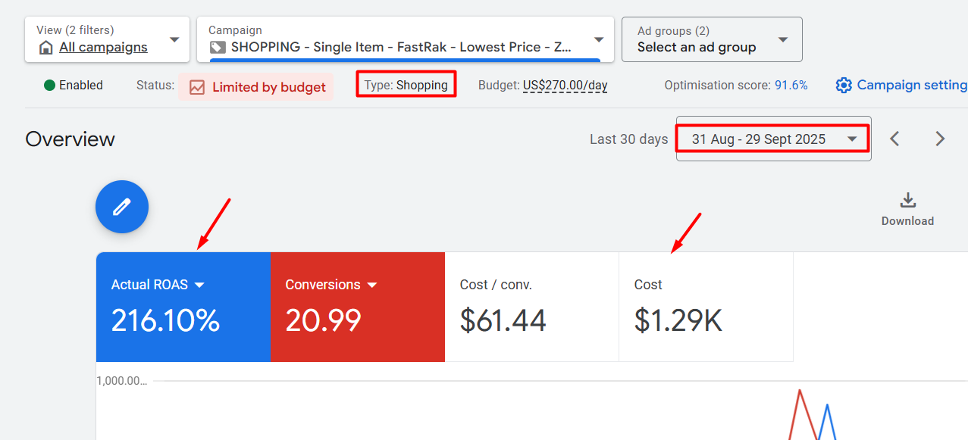The width and height of the screenshot is (968, 440).
Task: Go to previous date range arrow
Action: click(895, 139)
